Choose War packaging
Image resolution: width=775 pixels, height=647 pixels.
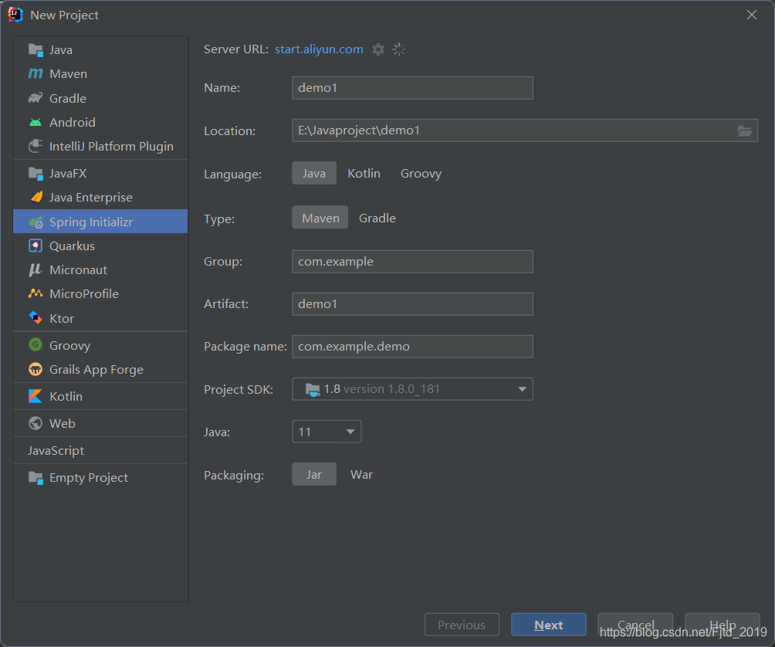(361, 475)
